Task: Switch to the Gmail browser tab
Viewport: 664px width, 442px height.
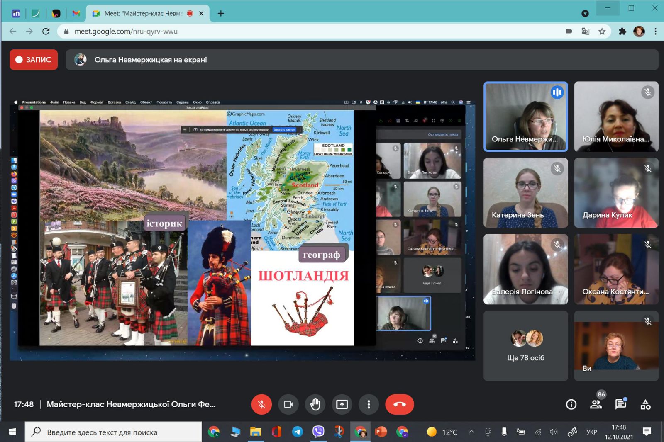Action: click(76, 13)
